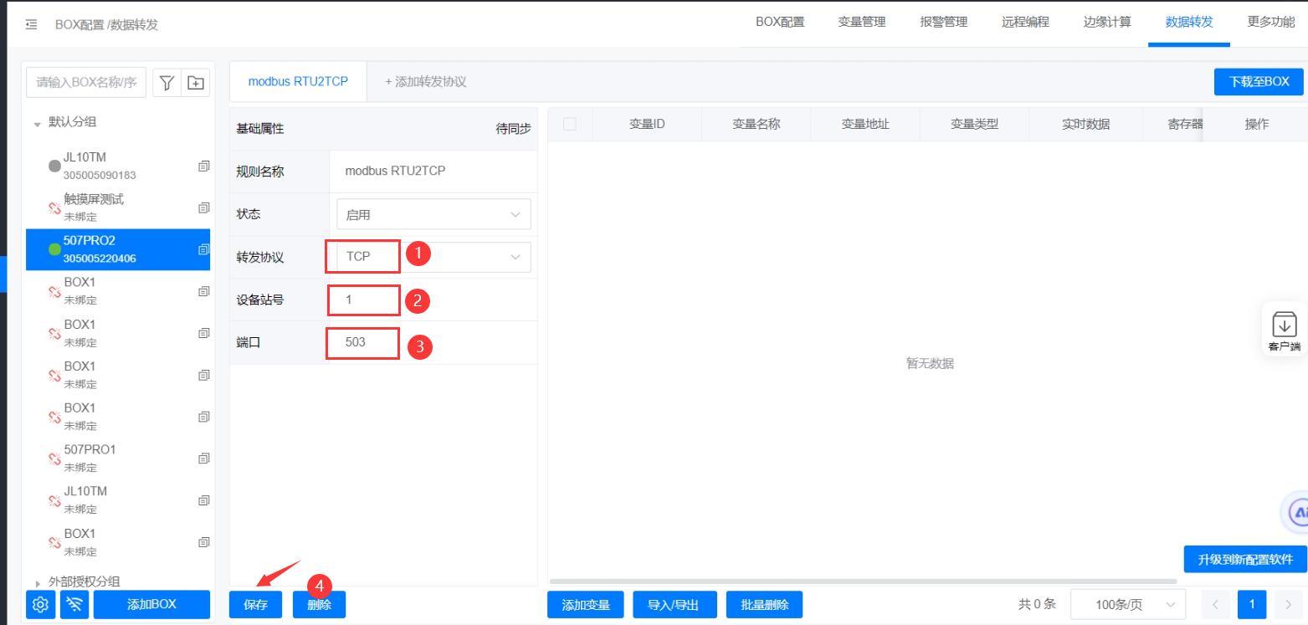Go to next page arrow
The image size is (1308, 625).
[1288, 604]
